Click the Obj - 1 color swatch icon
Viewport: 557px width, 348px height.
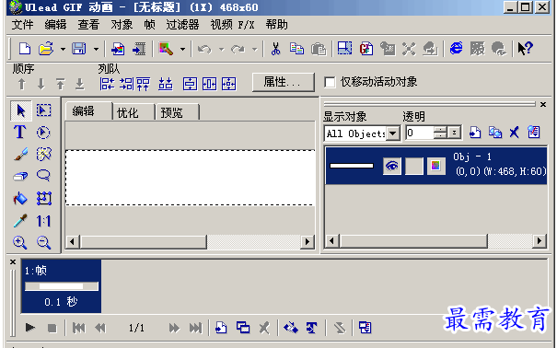coord(435,166)
